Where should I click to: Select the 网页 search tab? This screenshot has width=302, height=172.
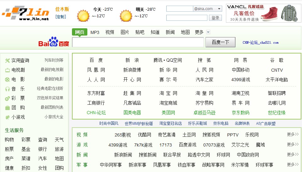pyautogui.click(x=80, y=32)
